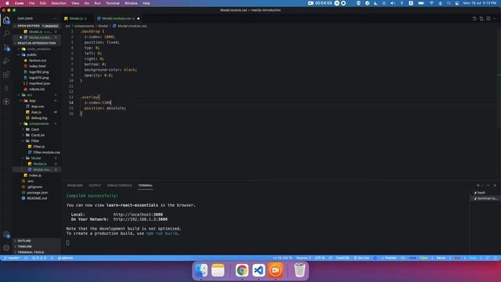Image resolution: width=501 pixels, height=282 pixels.
Task: Open editor more actions ellipsis
Action: 495,19
